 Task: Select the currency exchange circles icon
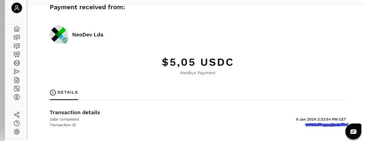point(17,88)
